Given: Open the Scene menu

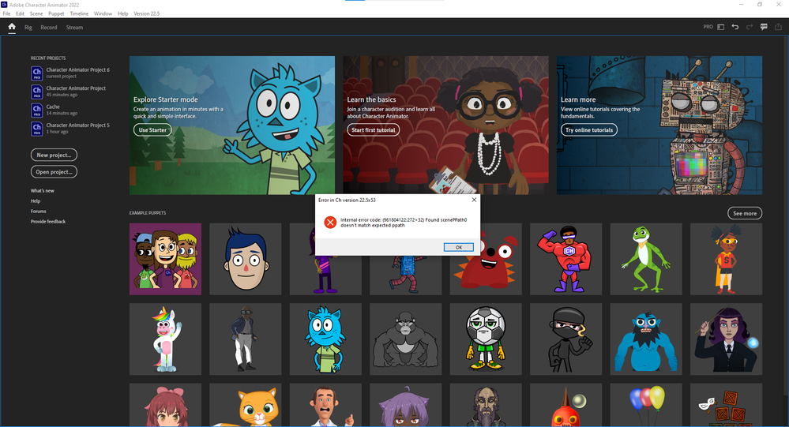Looking at the screenshot, I should click(x=36, y=13).
